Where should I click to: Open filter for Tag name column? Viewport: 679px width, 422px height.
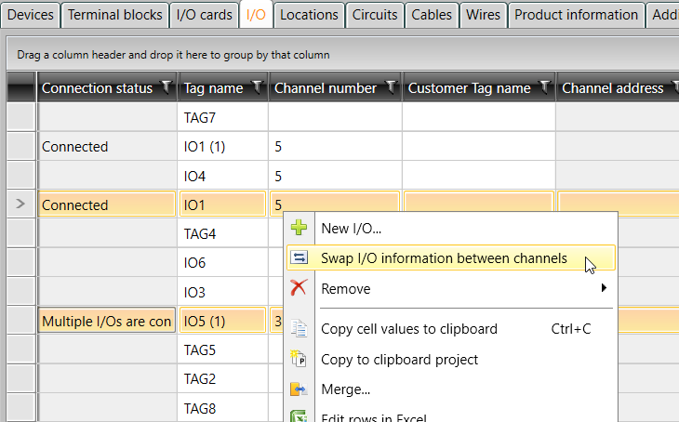click(258, 87)
